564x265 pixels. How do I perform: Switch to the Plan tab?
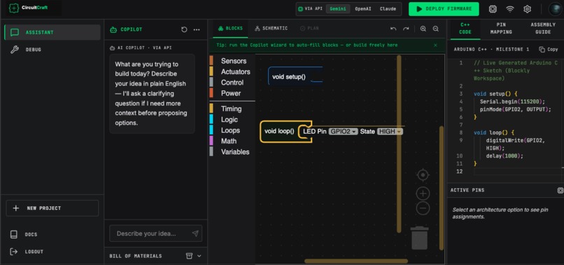pyautogui.click(x=309, y=29)
